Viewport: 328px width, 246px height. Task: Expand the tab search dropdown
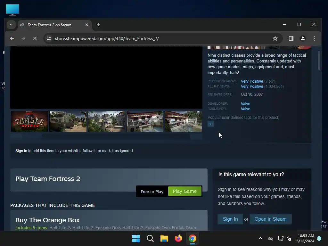[11, 25]
